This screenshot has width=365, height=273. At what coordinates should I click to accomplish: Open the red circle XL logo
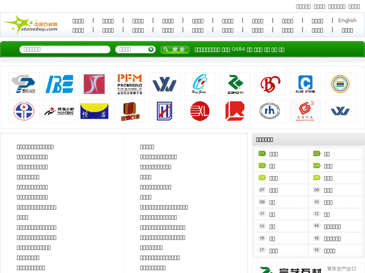click(200, 111)
